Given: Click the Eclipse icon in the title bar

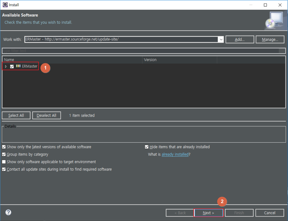Looking at the screenshot, I should point(5,5).
